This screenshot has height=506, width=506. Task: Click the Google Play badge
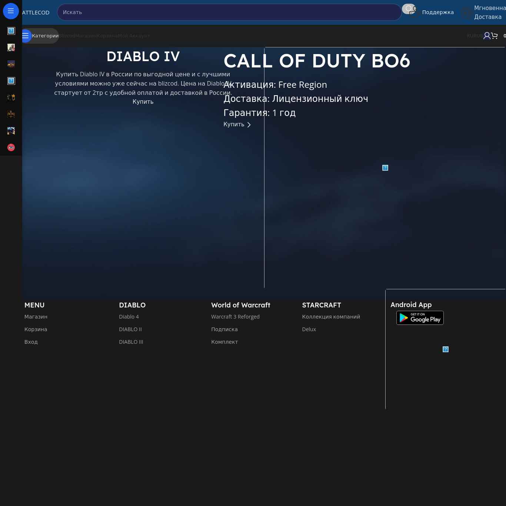pos(420,318)
